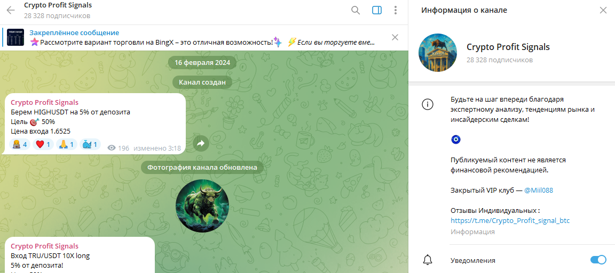This screenshot has width=615, height=273.
Task: Click the 'Канал создан' service message
Action: [x=202, y=82]
